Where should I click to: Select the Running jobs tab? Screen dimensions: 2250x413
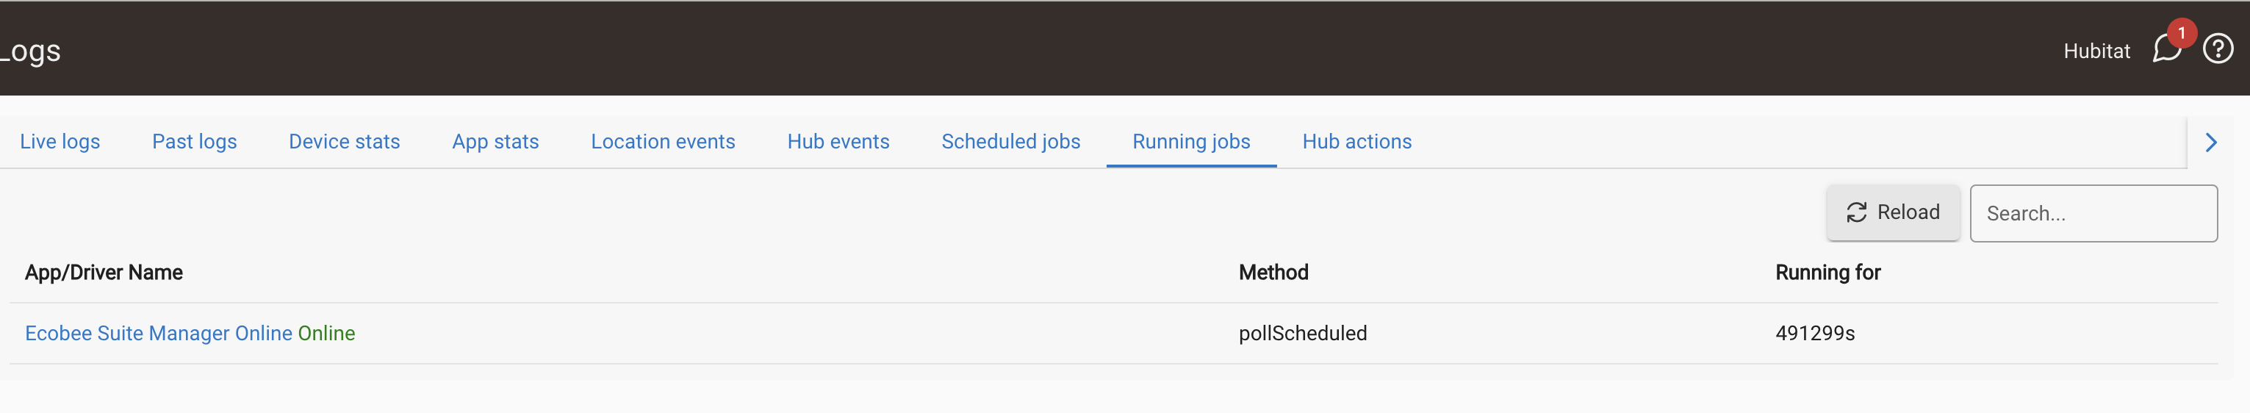point(1191,141)
